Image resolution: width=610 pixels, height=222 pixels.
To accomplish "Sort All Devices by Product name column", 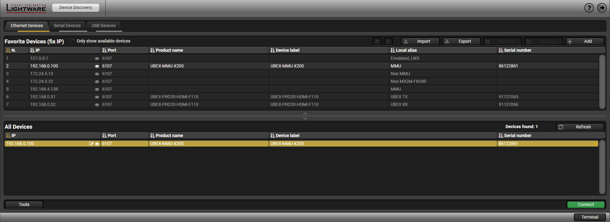I will (209, 135).
